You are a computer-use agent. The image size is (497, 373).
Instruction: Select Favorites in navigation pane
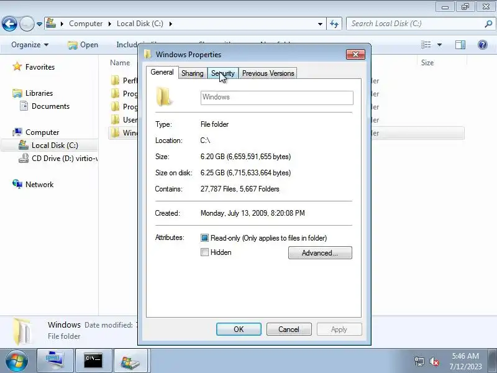[x=40, y=67]
